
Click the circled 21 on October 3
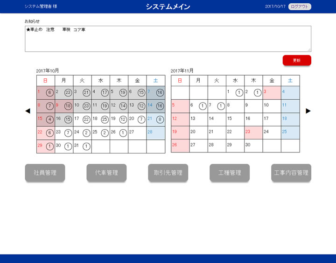pos(86,93)
